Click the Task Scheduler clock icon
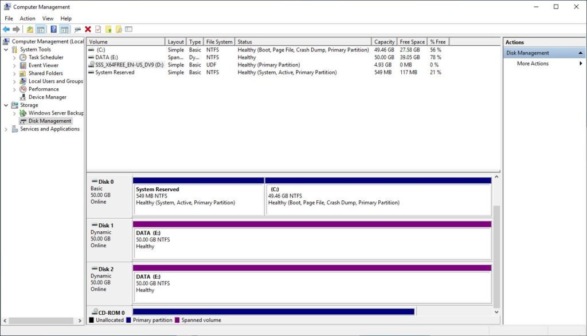 [23, 57]
